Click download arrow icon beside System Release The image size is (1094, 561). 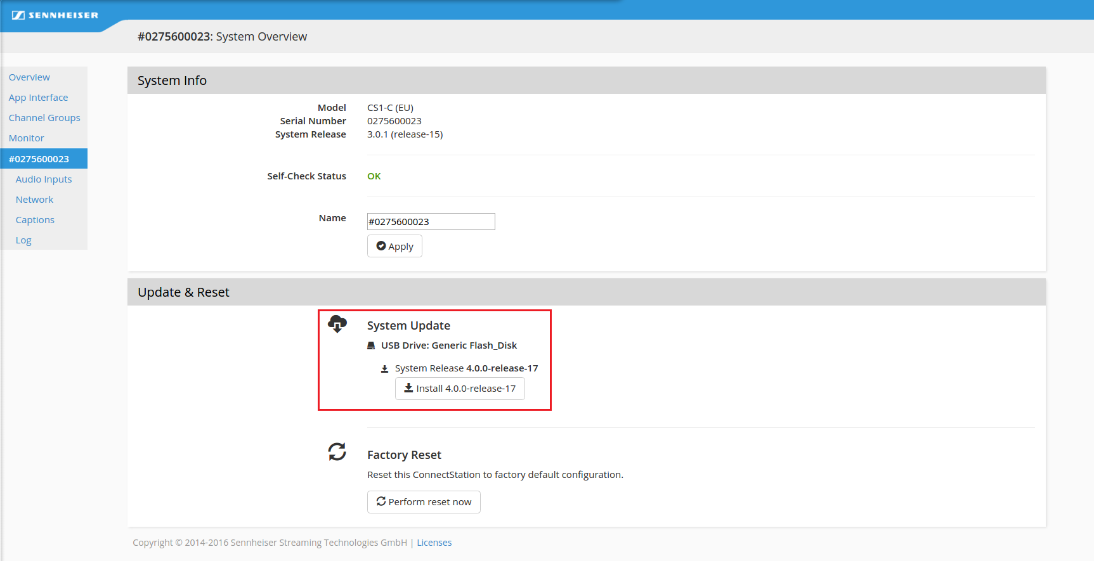coord(384,369)
